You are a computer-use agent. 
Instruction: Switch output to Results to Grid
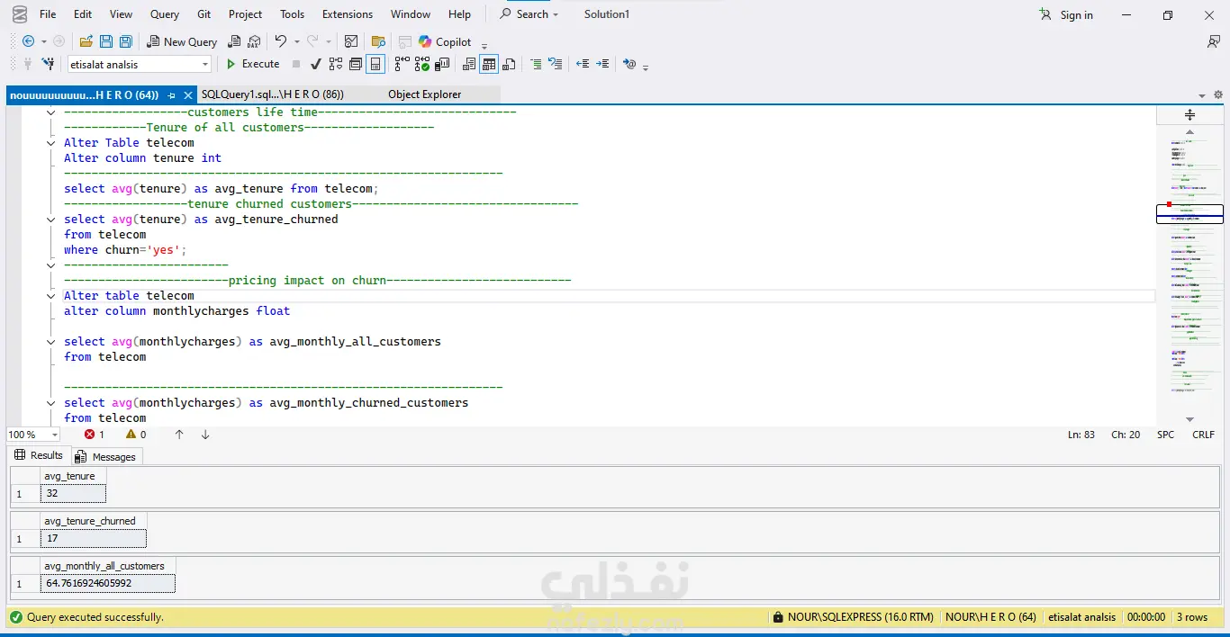pyautogui.click(x=489, y=64)
